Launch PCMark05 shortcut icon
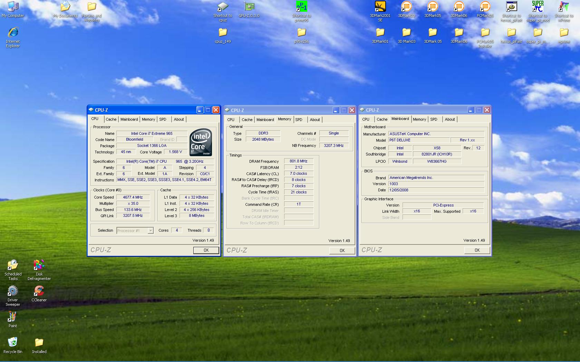 click(x=485, y=10)
